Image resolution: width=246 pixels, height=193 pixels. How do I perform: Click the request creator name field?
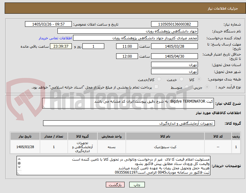[x=135, y=38]
